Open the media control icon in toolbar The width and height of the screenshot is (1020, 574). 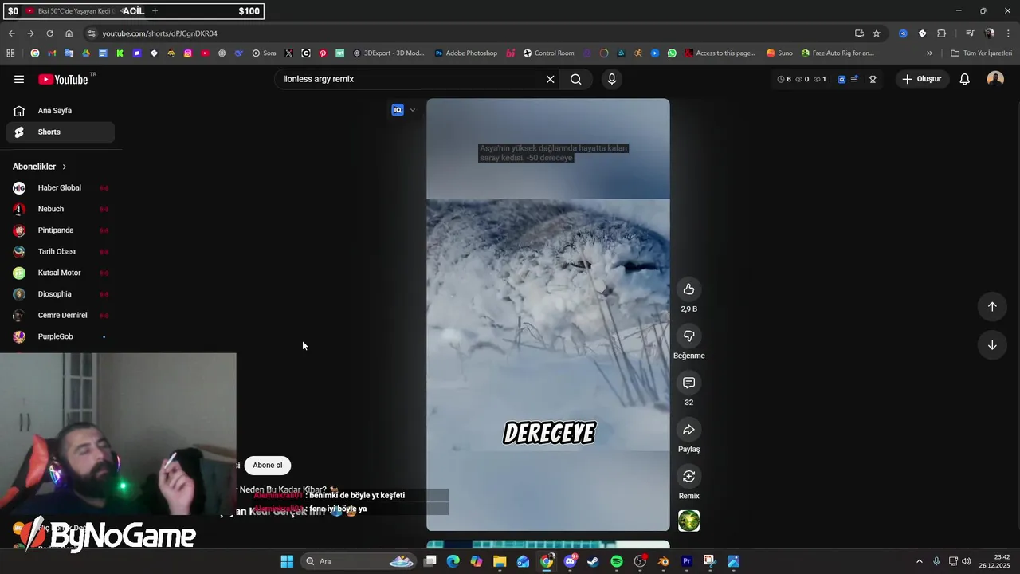[x=970, y=33]
